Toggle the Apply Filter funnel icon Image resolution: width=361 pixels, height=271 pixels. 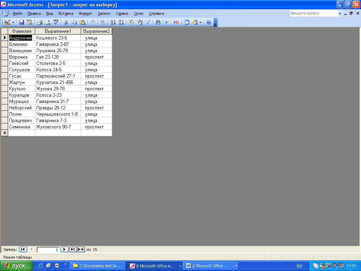(x=148, y=22)
